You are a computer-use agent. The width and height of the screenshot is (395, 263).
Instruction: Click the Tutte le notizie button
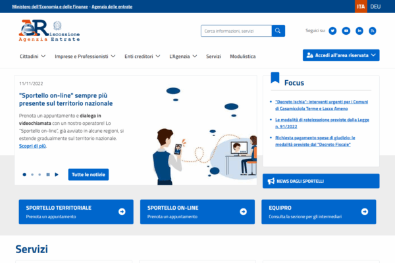88,175
